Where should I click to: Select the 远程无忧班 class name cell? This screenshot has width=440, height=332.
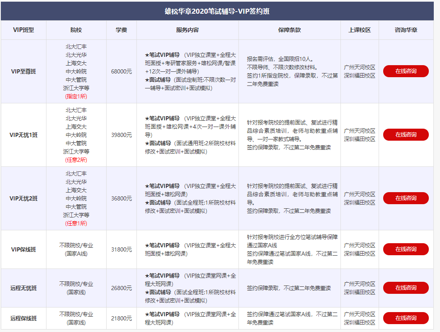pos(24,288)
